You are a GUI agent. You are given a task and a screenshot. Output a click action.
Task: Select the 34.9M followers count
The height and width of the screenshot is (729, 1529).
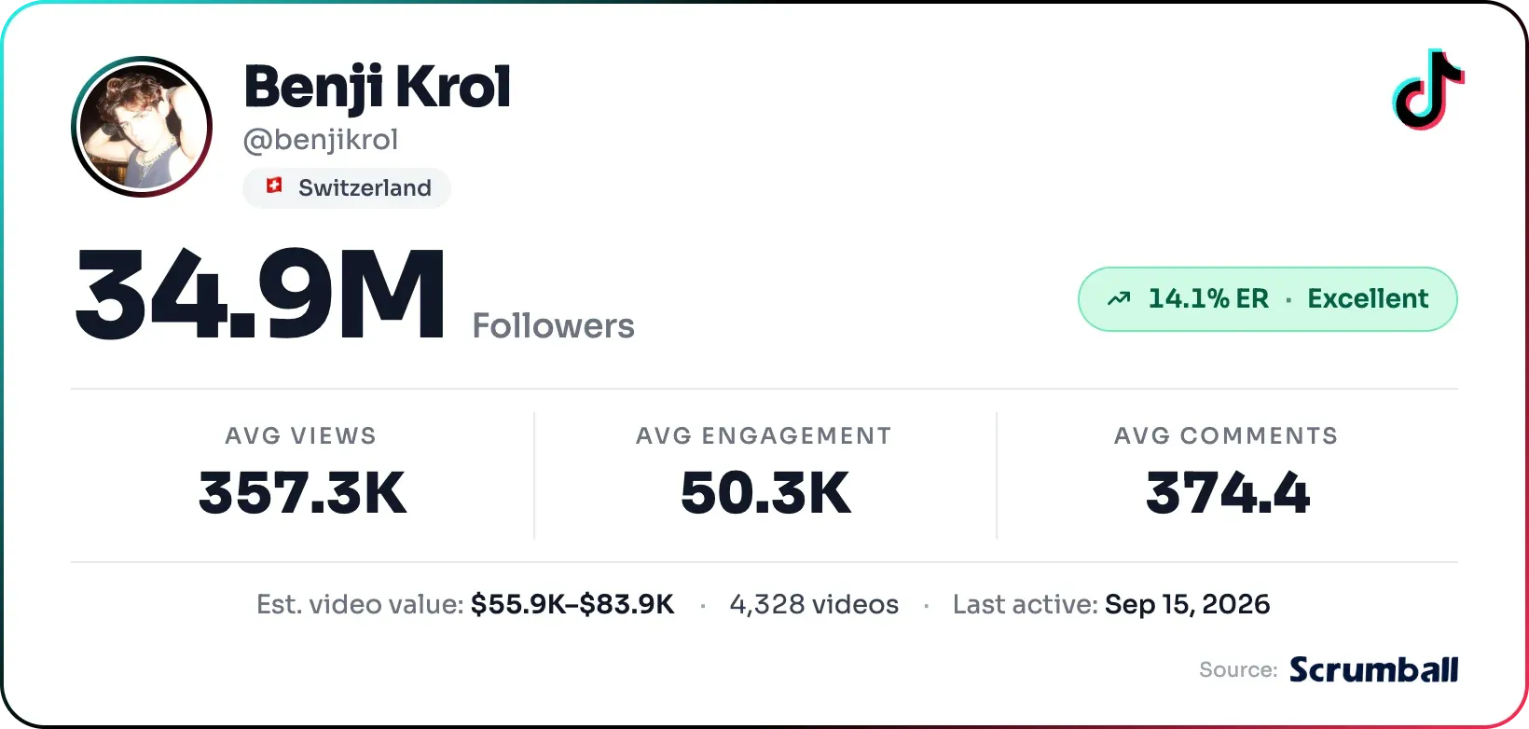point(260,295)
